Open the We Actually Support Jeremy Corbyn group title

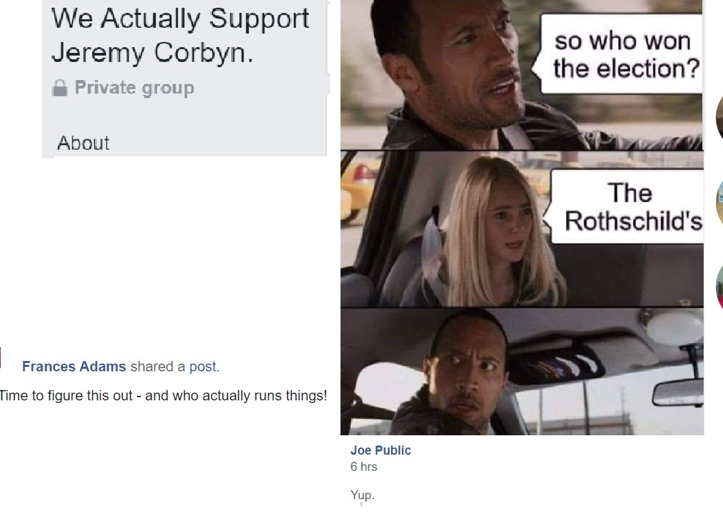click(180, 36)
